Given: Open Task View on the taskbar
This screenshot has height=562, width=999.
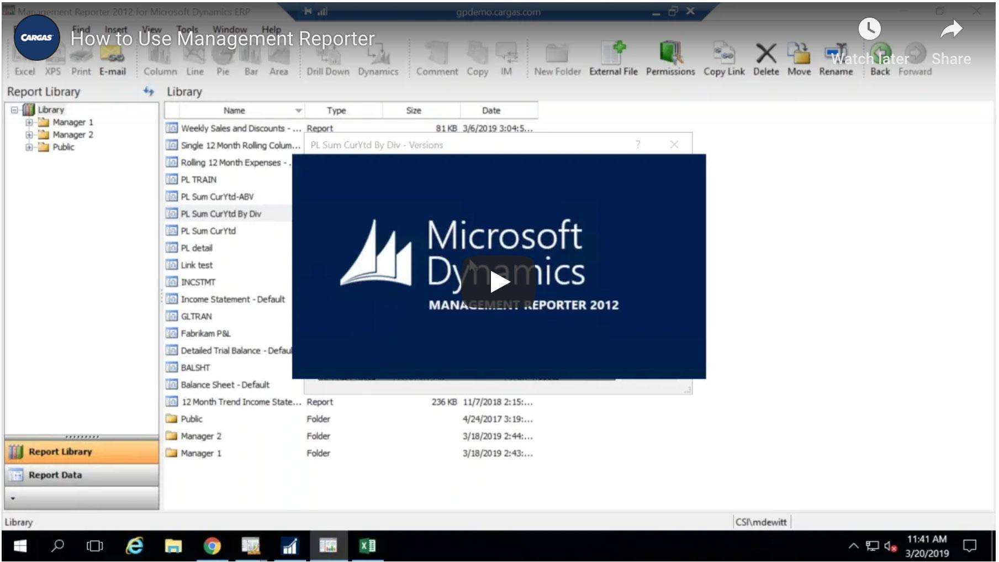Looking at the screenshot, I should tap(95, 546).
